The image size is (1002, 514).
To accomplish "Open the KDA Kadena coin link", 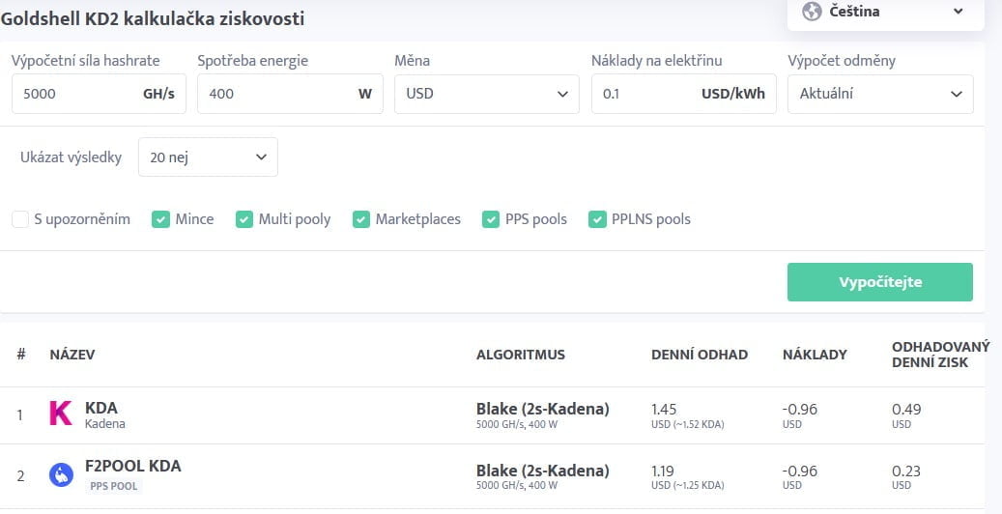I will (101, 408).
